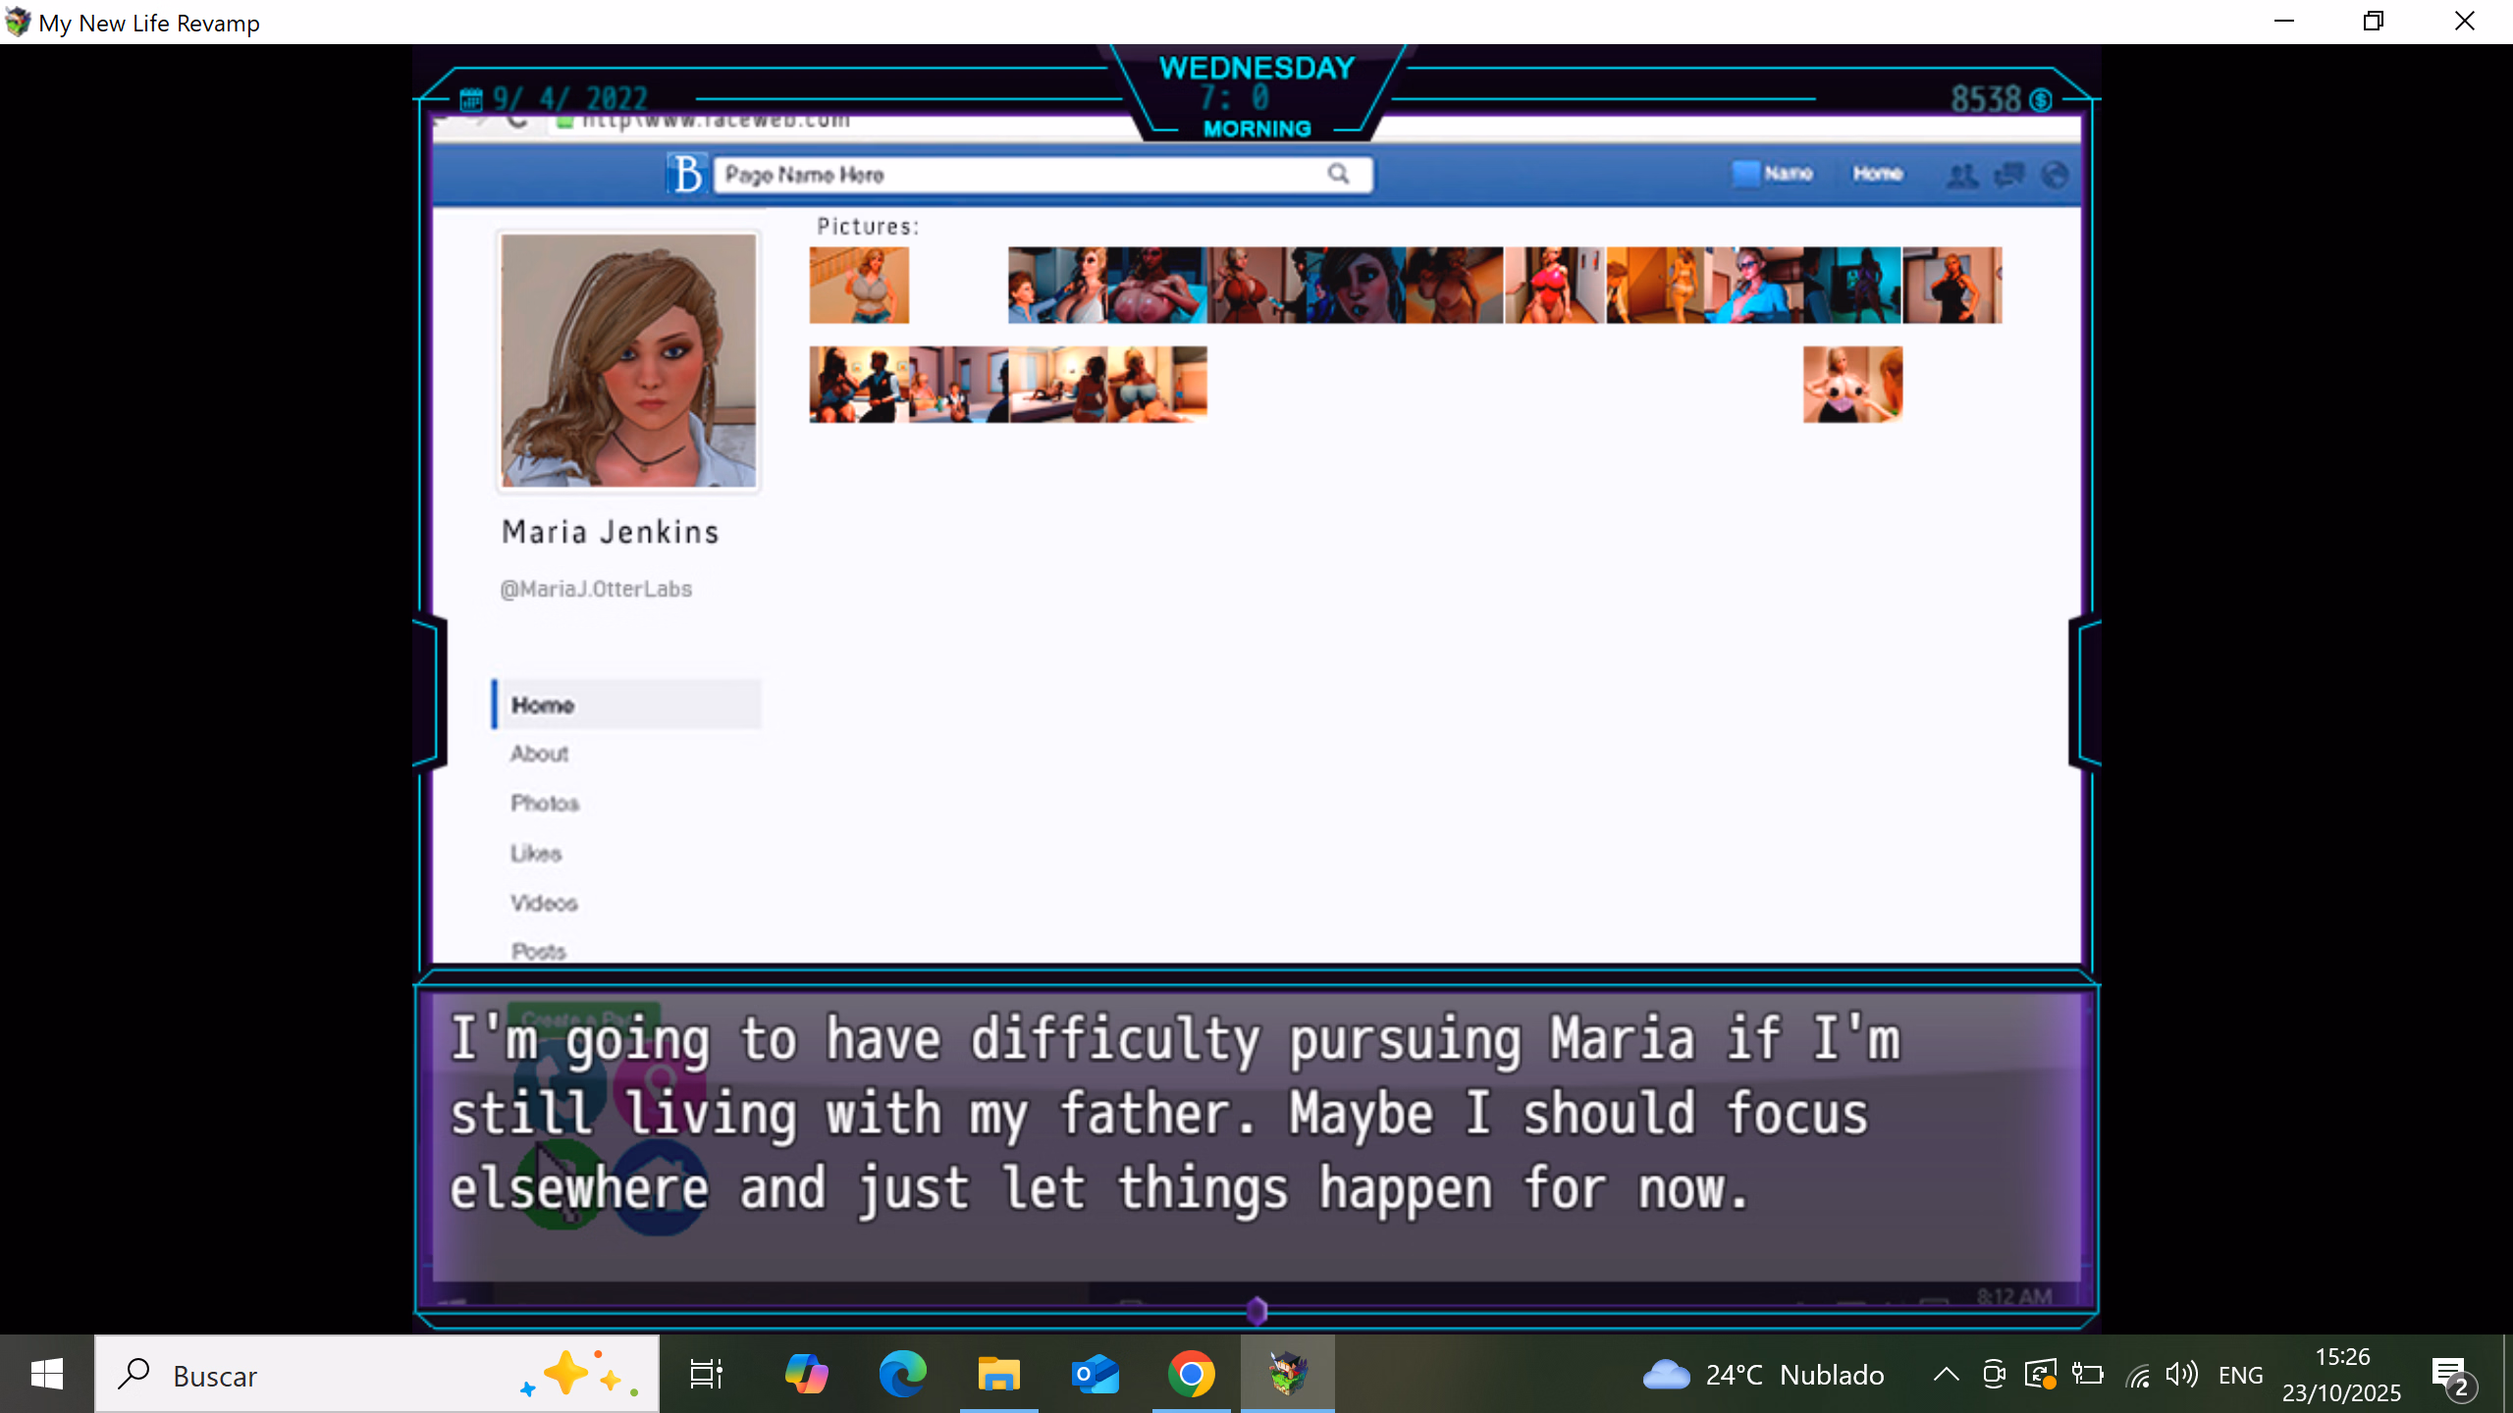Image resolution: width=2513 pixels, height=1413 pixels.
Task: Click the globe notifications icon
Action: (x=2055, y=175)
